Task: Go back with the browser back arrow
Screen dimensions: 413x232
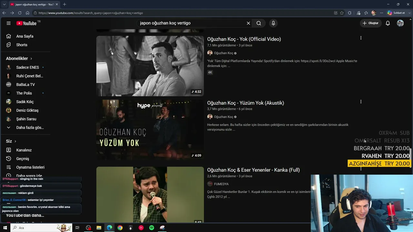Action: (4, 13)
